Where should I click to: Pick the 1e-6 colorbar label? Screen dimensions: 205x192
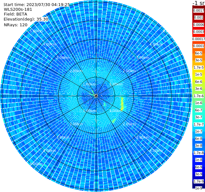coord(199,103)
